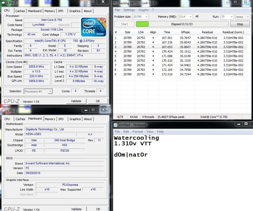Click the 'All' memory link in LinX
This screenshot has height=211, width=253.
[x=197, y=16]
